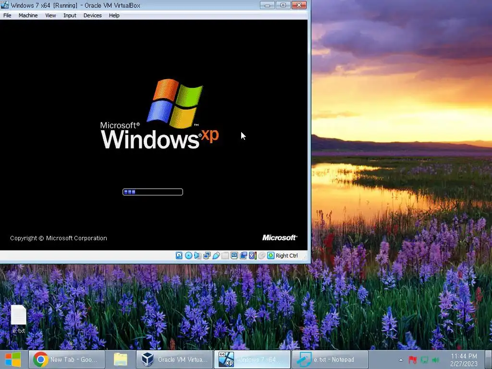The width and height of the screenshot is (492, 369).
Task: Click the recording indicator icon in status bar
Action: point(243,256)
